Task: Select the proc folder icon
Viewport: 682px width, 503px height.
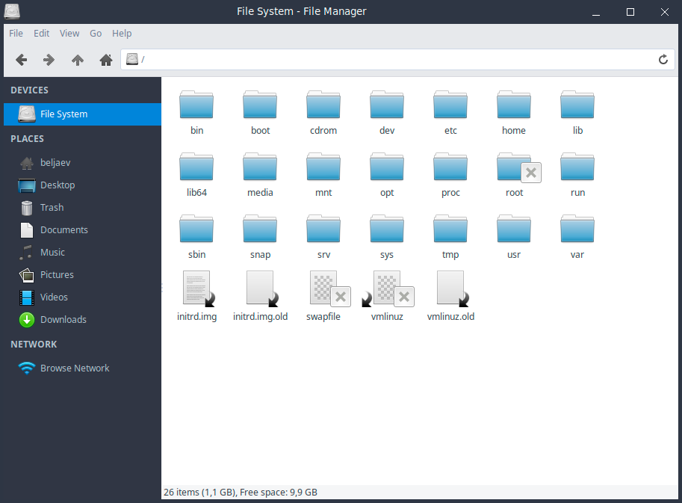Action: tap(450, 167)
